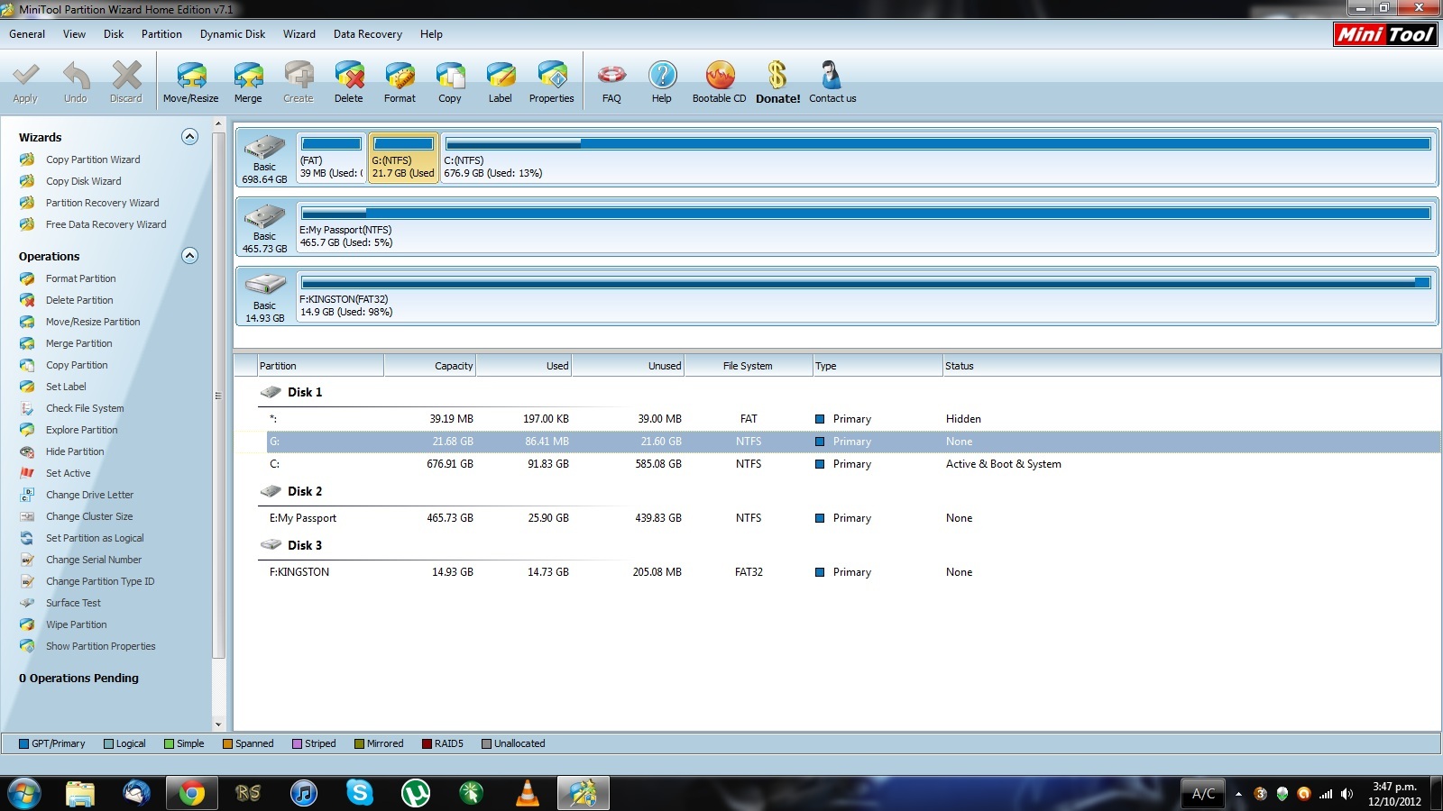Image resolution: width=1443 pixels, height=811 pixels.
Task: Select Copy Partition in Operations panel
Action: (x=77, y=365)
